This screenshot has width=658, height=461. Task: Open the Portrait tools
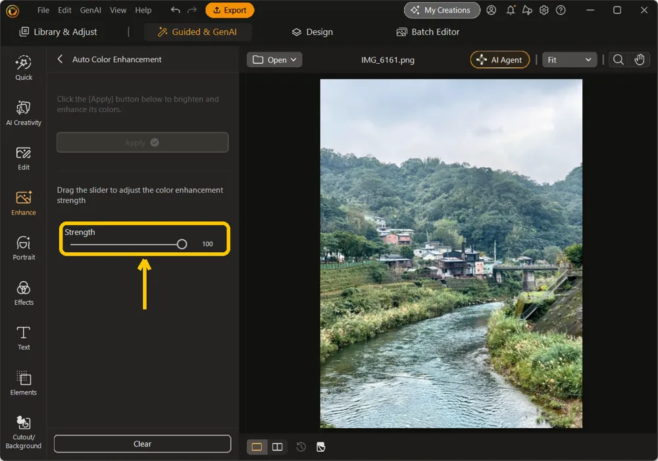coord(24,248)
